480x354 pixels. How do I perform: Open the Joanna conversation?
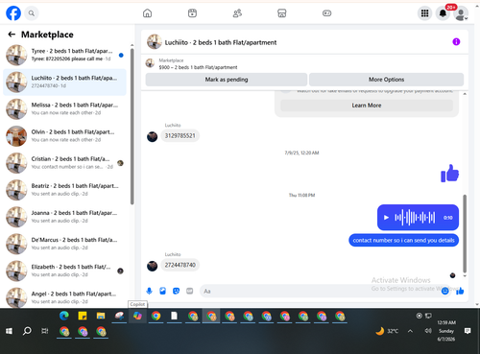coord(65,217)
